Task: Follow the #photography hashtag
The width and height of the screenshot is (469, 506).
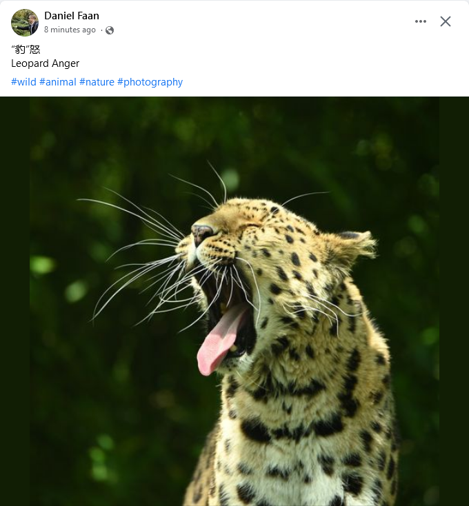Action: pos(150,82)
